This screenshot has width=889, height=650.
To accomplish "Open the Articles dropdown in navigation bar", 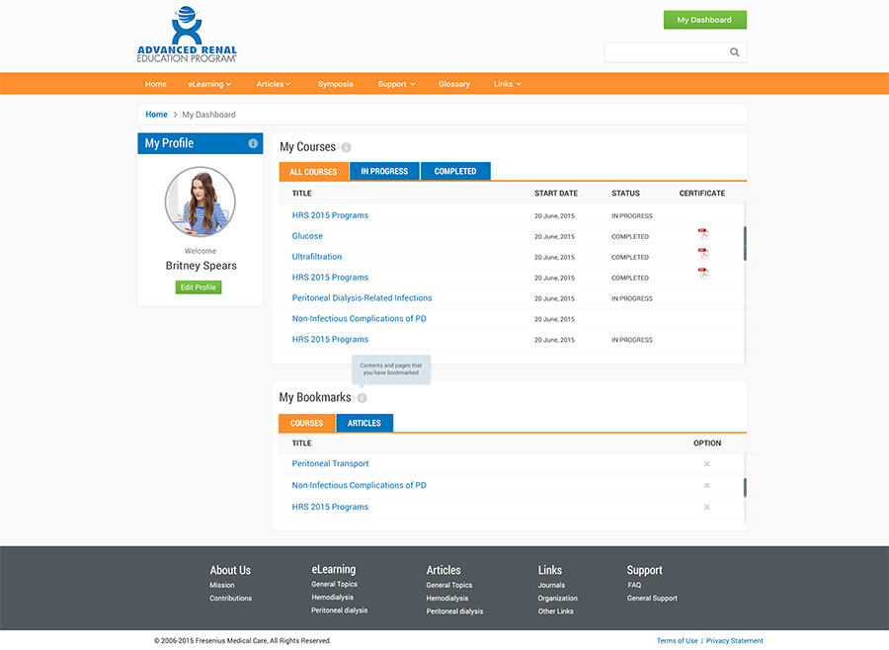I will pos(274,84).
